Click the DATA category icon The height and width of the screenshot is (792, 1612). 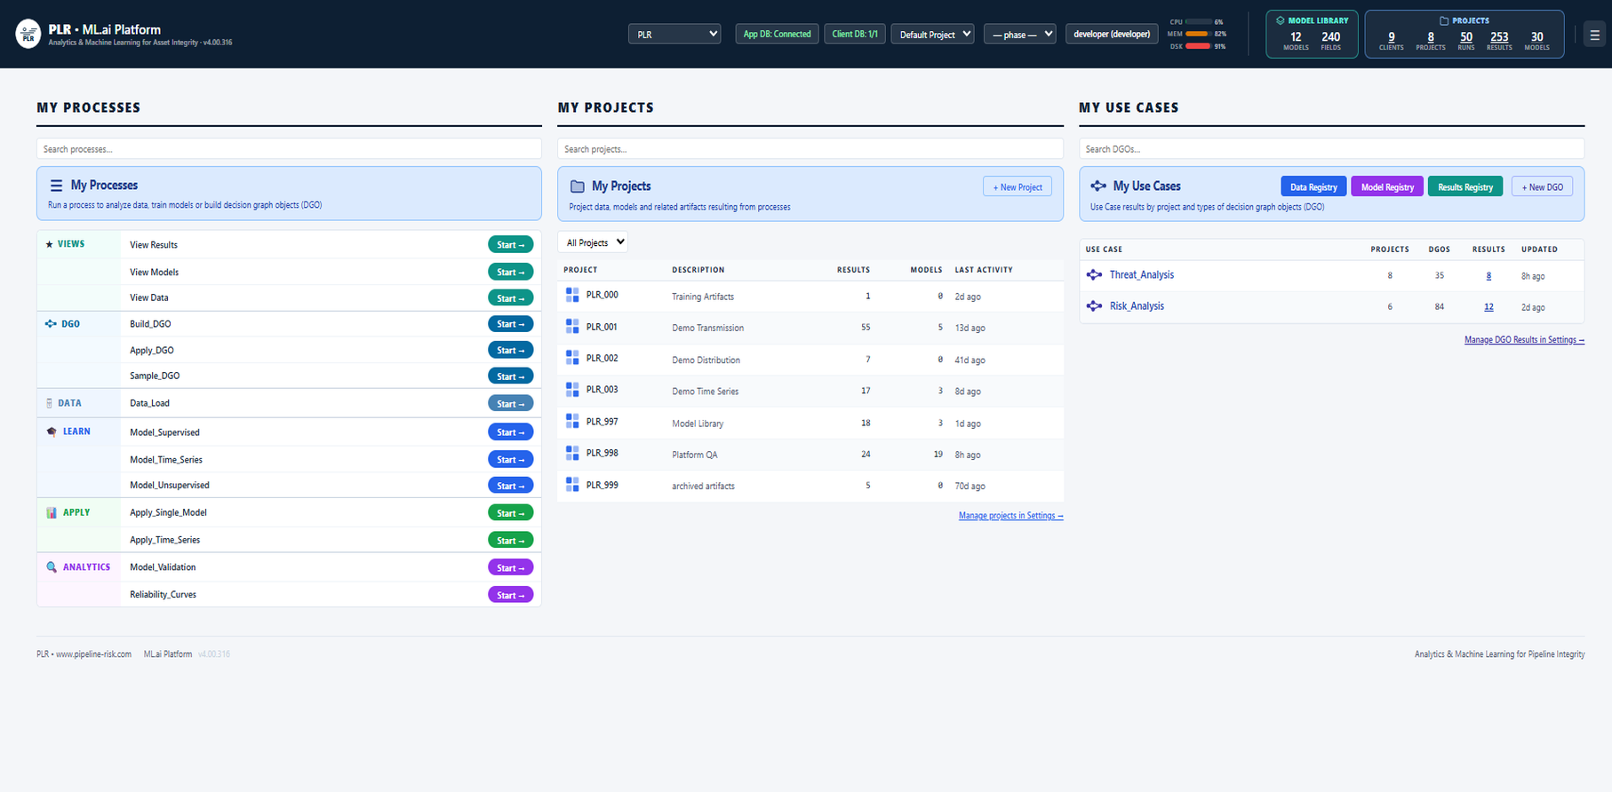(x=49, y=403)
